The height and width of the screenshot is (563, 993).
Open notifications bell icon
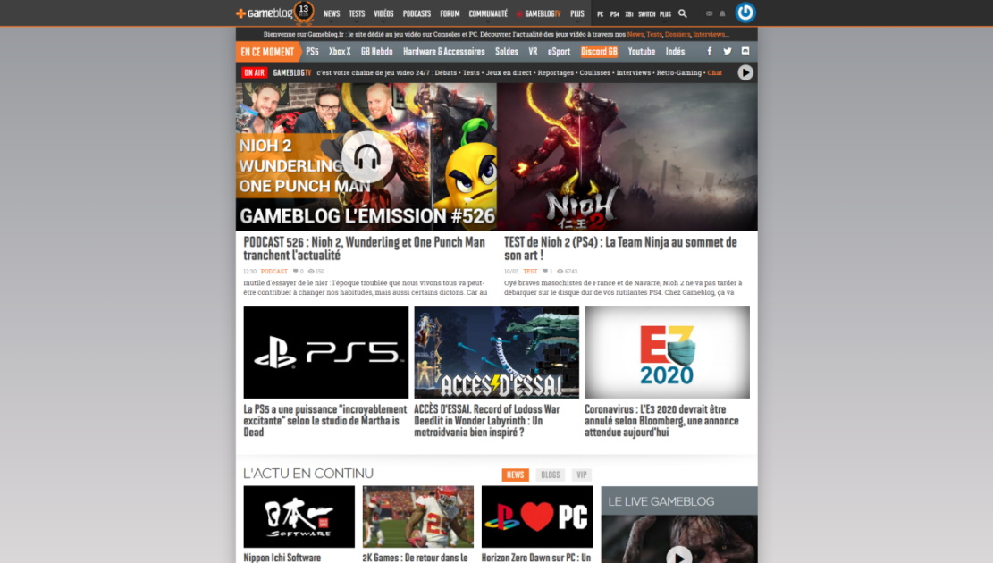[722, 13]
